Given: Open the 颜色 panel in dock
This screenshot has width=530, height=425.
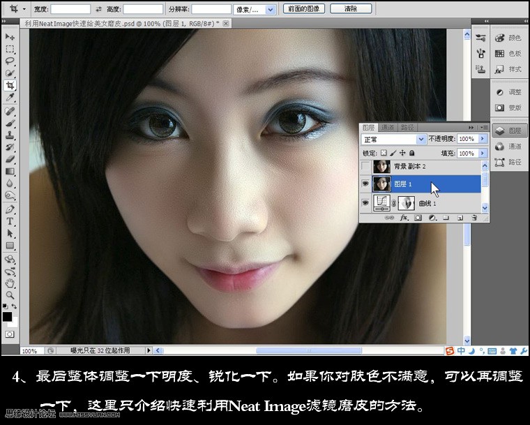Looking at the screenshot, I should [508, 38].
